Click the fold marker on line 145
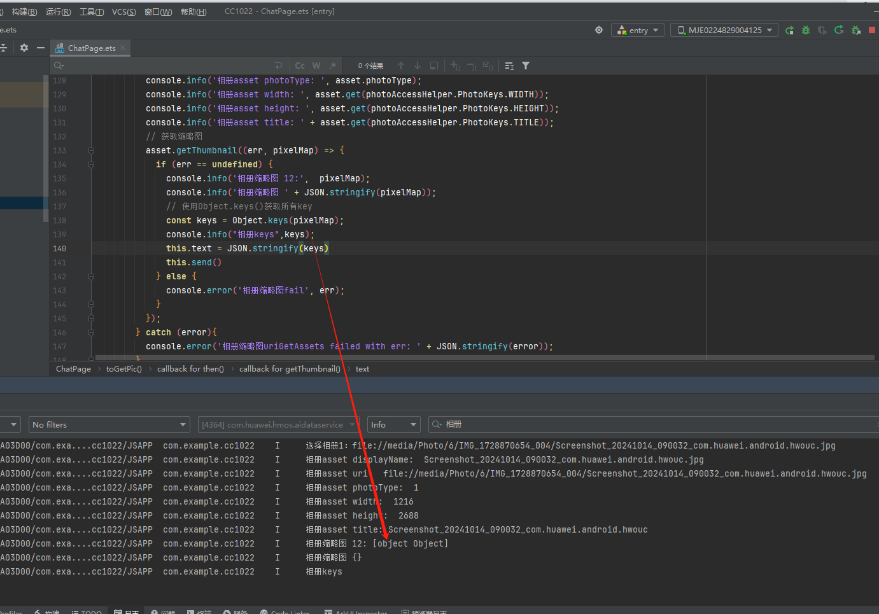The height and width of the screenshot is (614, 879). [x=91, y=319]
